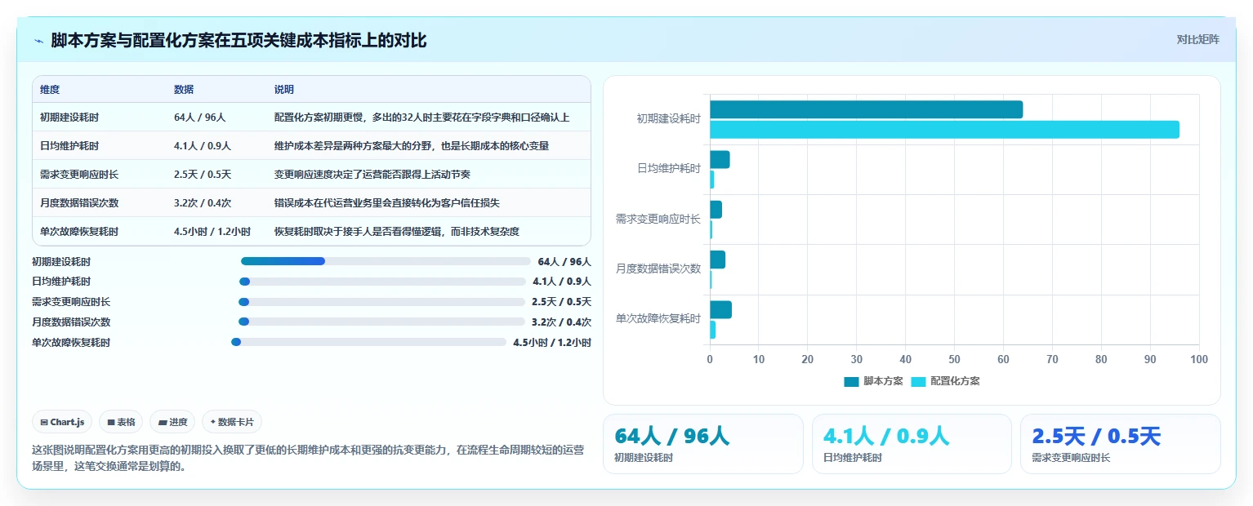Click the 配置化方案 bar for 初期建设耗时

coord(944,130)
